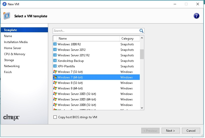The width and height of the screenshot is (205, 138).
Task: Click the Xendesktop Backup snapshot icon
Action: (55, 61)
